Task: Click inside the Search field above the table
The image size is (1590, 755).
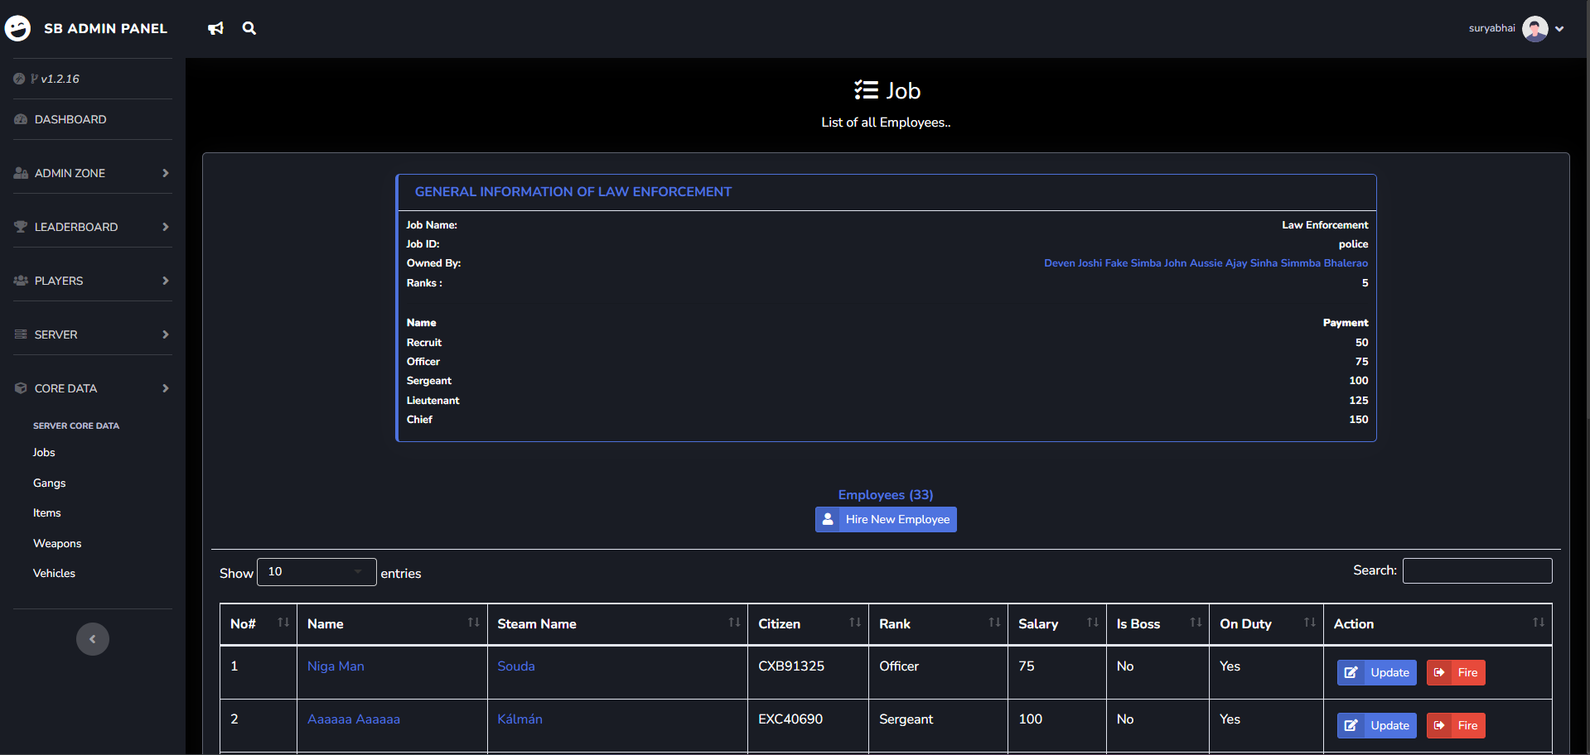Action: (x=1476, y=570)
